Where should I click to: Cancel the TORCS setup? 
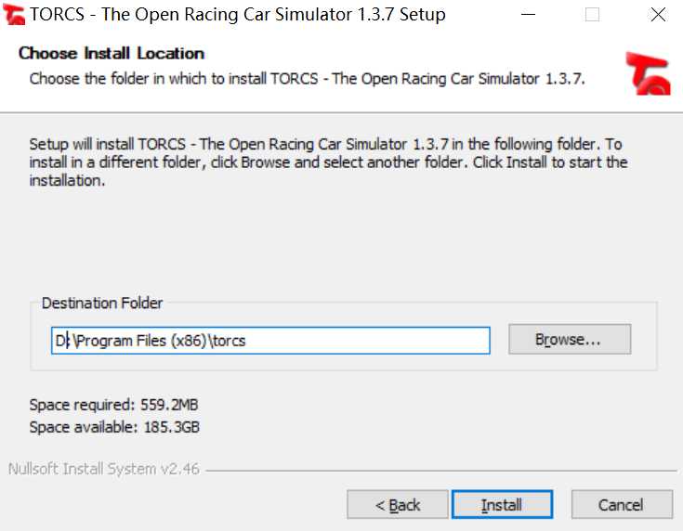pyautogui.click(x=622, y=505)
